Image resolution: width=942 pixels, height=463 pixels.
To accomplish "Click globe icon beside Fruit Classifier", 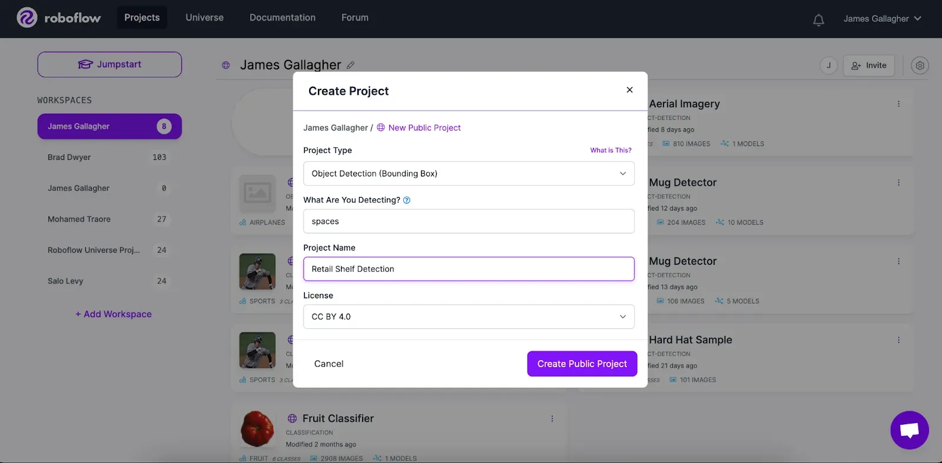I will tap(292, 418).
